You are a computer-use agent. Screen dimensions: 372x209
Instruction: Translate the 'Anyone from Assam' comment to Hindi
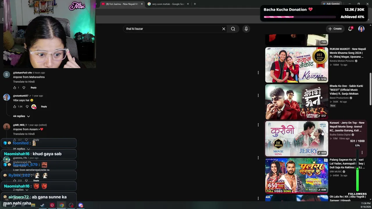coord(24,134)
